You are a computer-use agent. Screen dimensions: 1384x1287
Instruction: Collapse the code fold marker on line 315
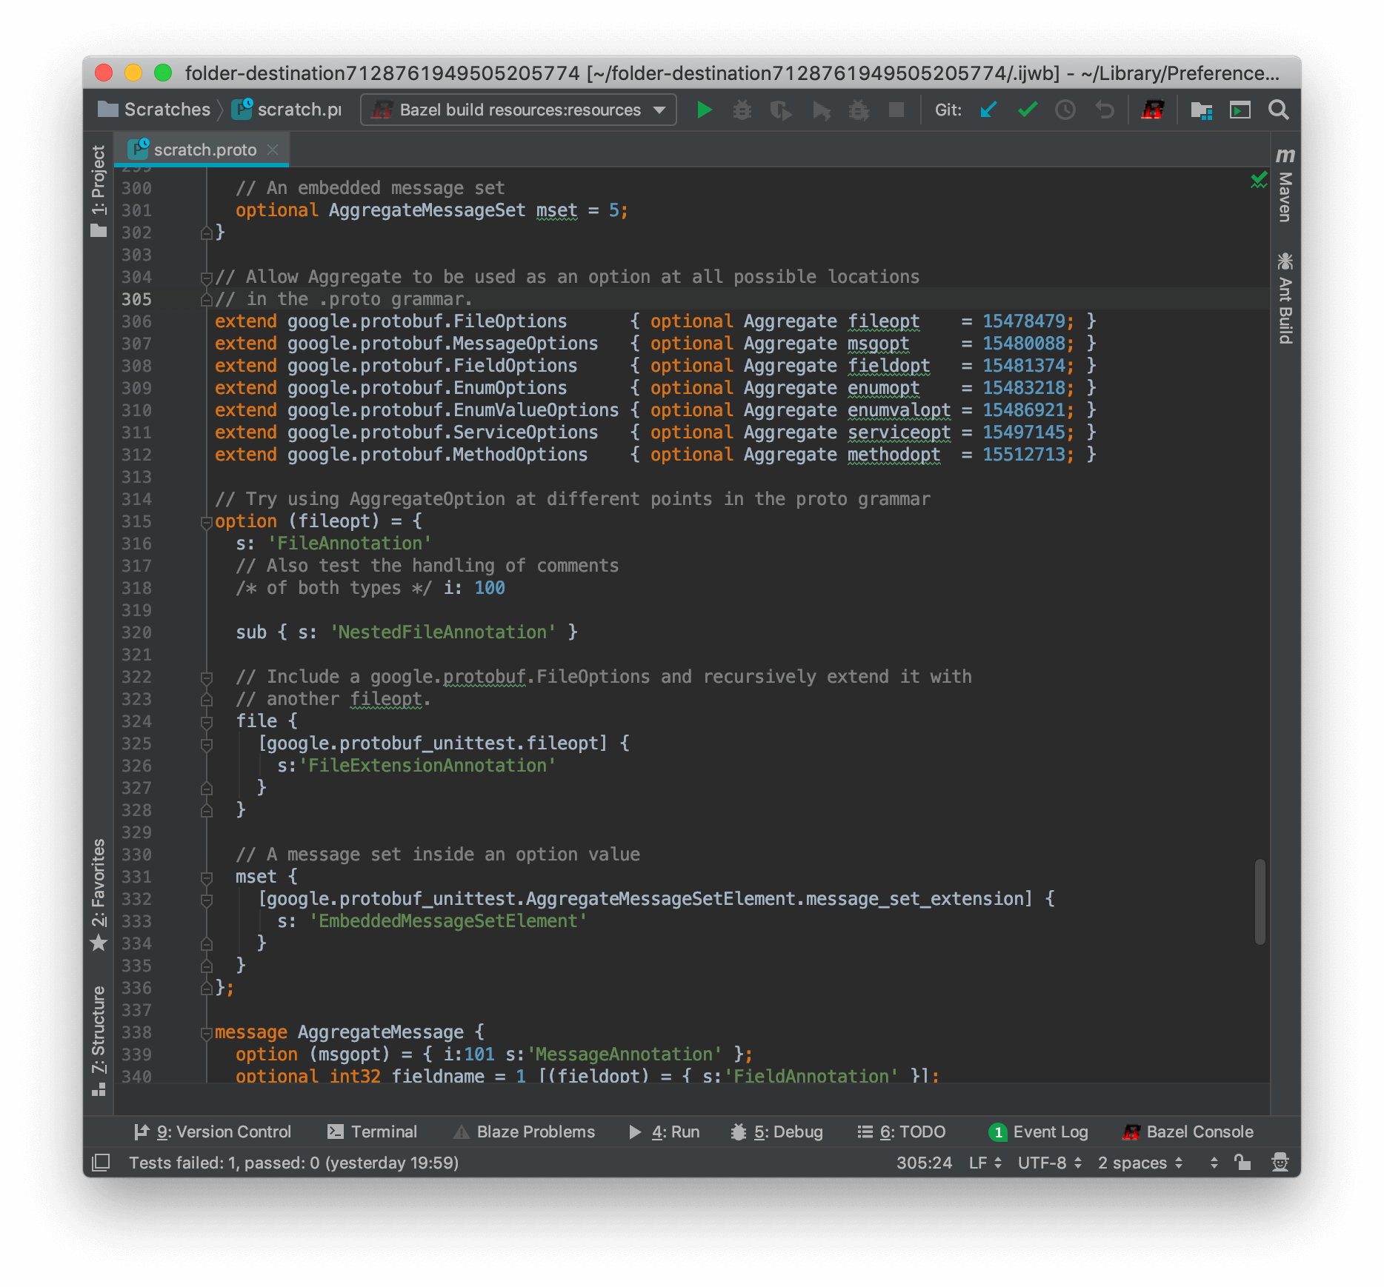tap(205, 522)
